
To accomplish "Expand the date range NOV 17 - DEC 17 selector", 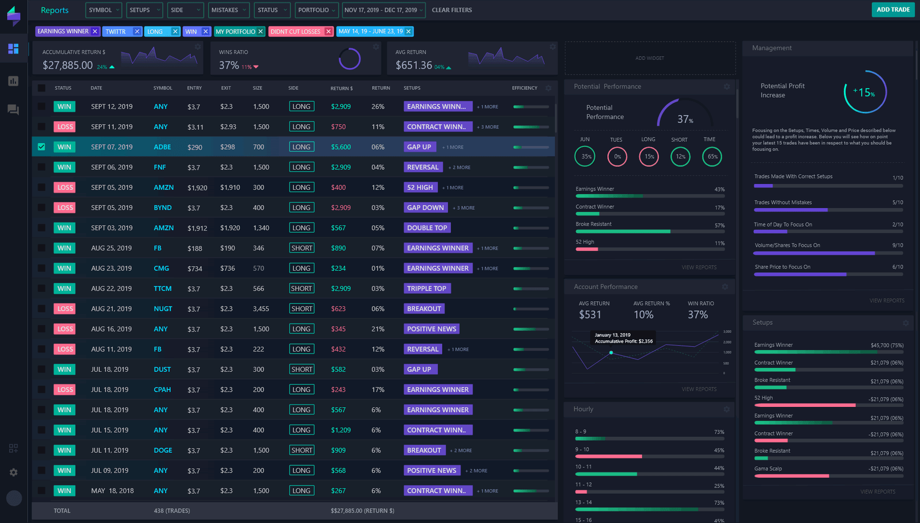I will click(384, 10).
